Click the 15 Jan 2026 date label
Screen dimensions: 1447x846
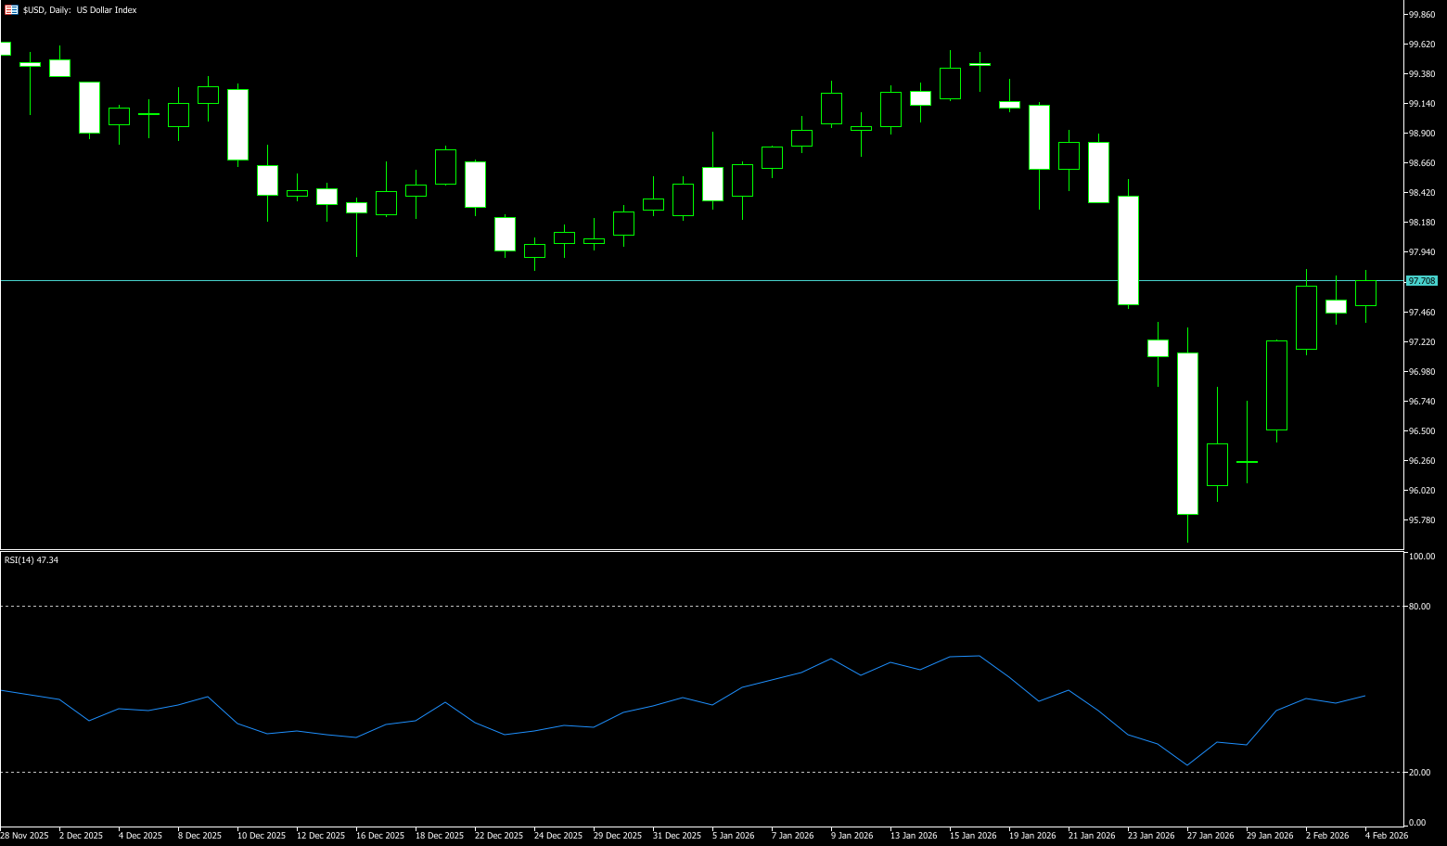coord(973,836)
